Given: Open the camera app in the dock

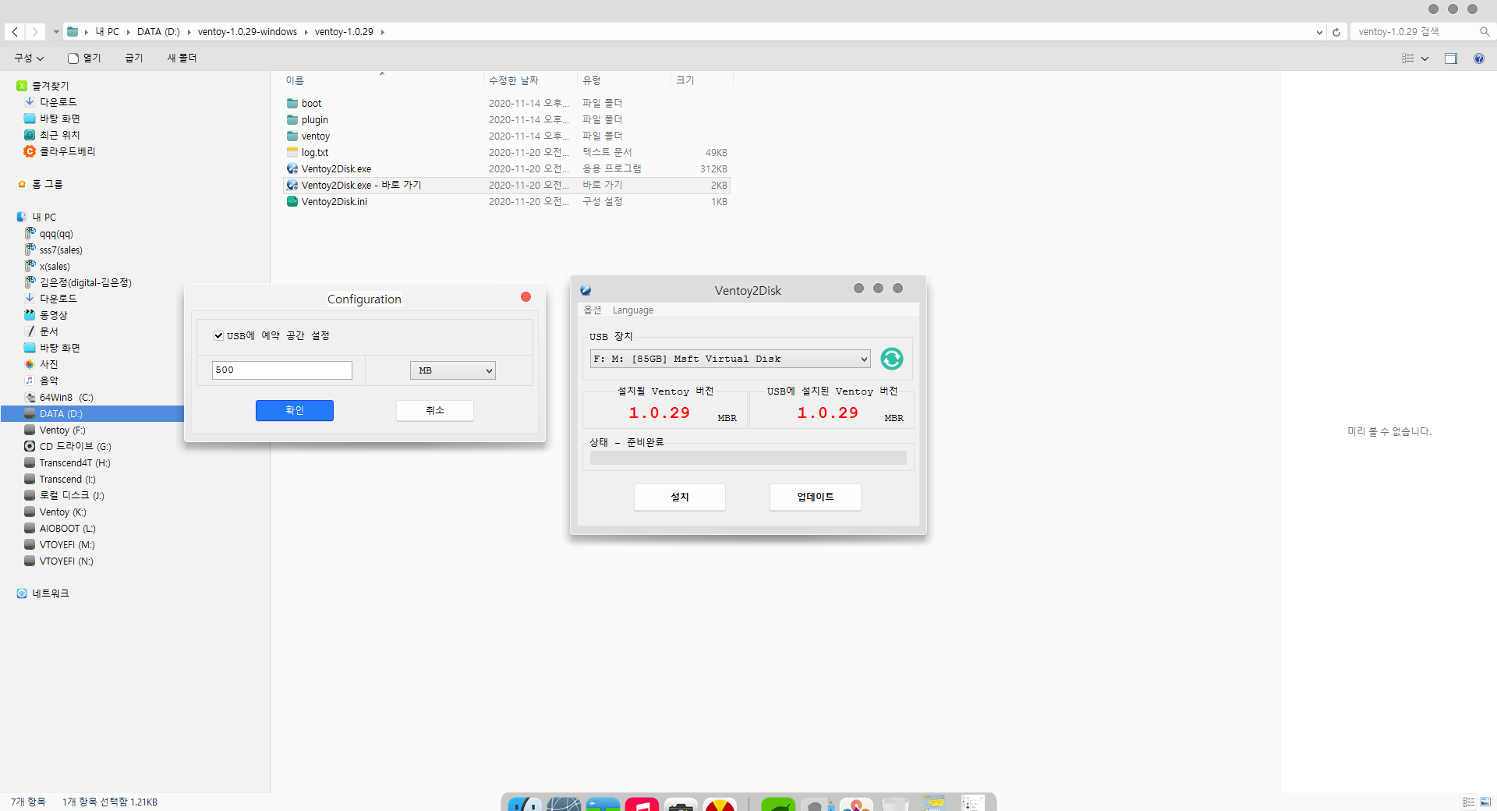Looking at the screenshot, I should (681, 804).
